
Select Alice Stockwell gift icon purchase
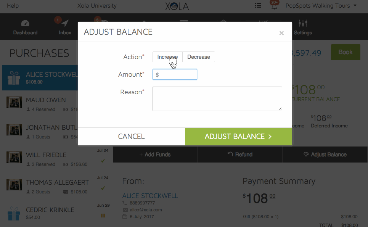(x=14, y=78)
